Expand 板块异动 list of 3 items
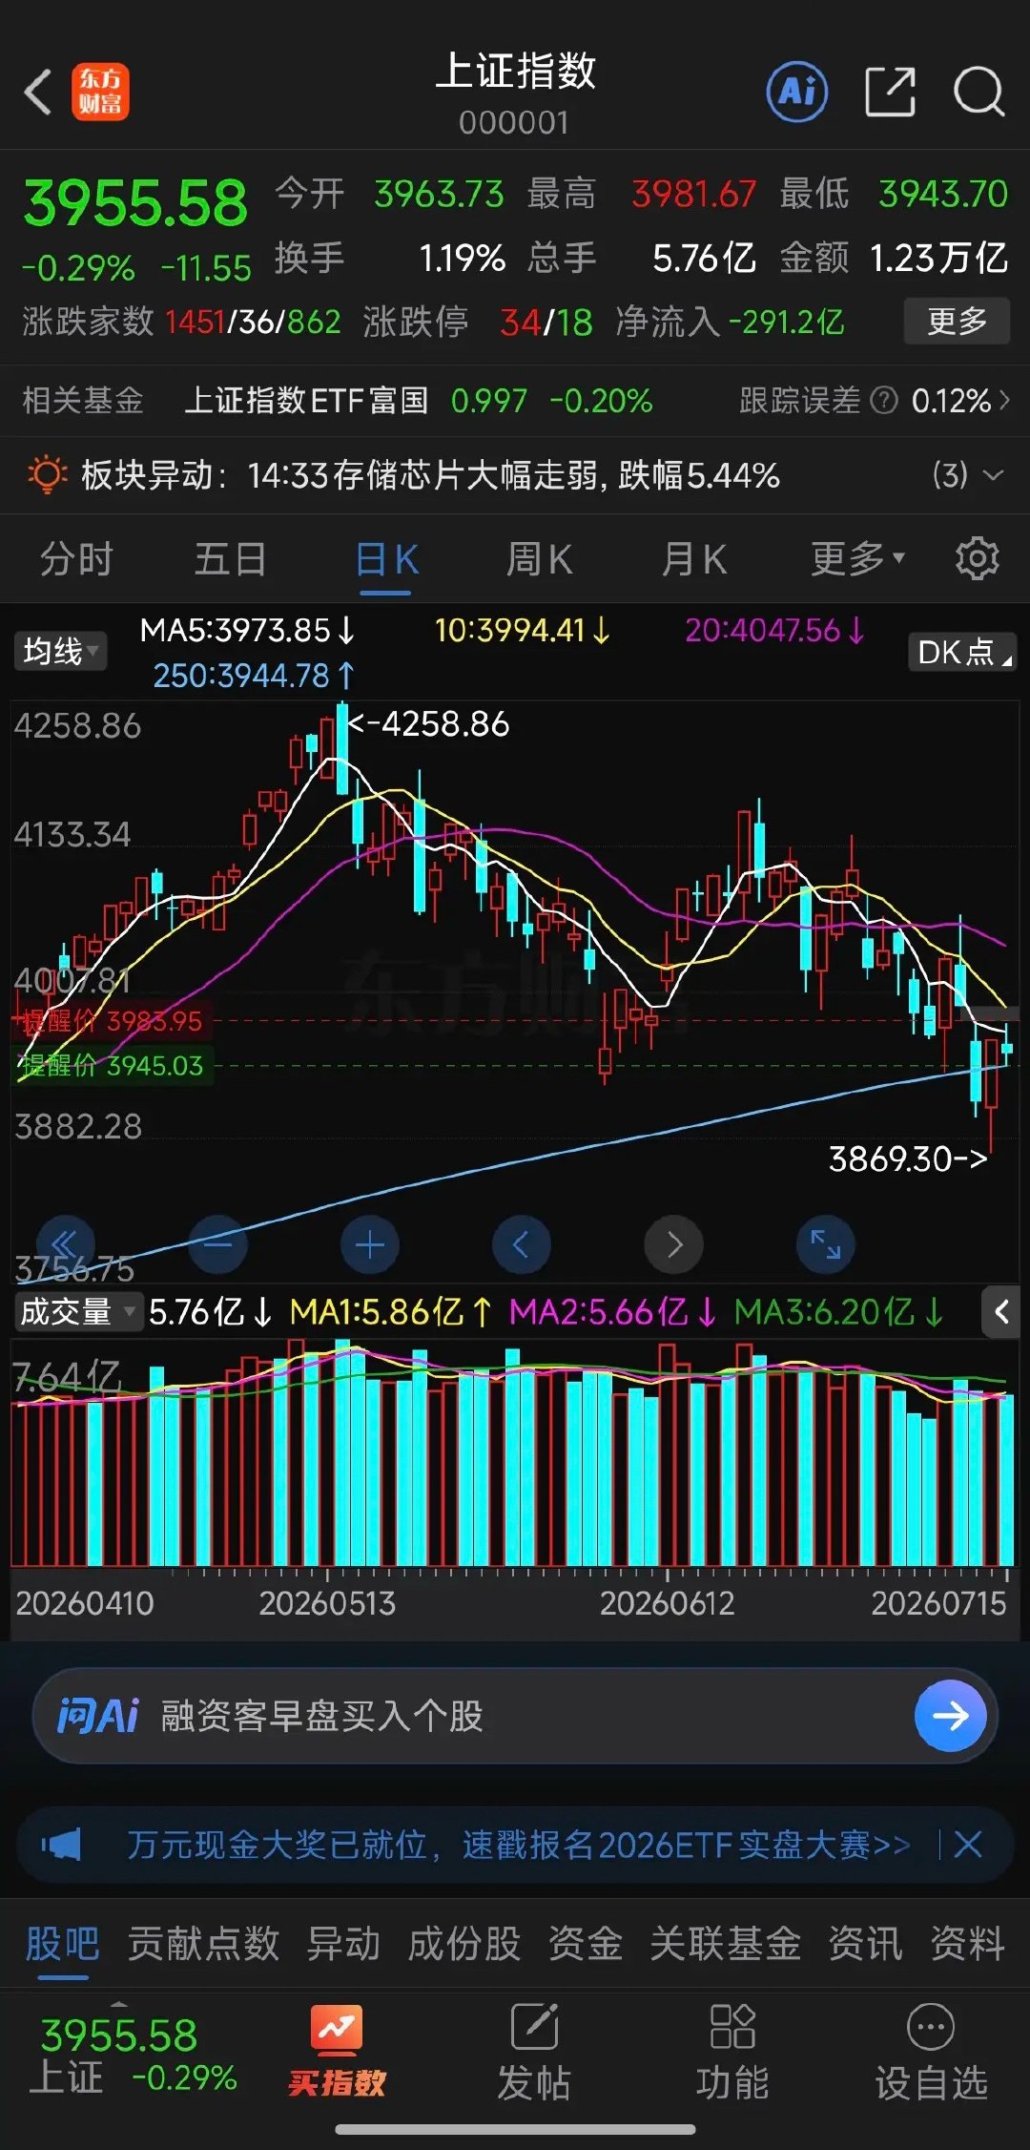Screen dimensions: 1030x2150 click(967, 474)
